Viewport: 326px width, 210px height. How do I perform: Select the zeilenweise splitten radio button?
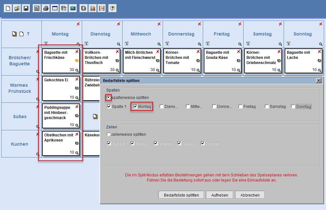coord(108,134)
